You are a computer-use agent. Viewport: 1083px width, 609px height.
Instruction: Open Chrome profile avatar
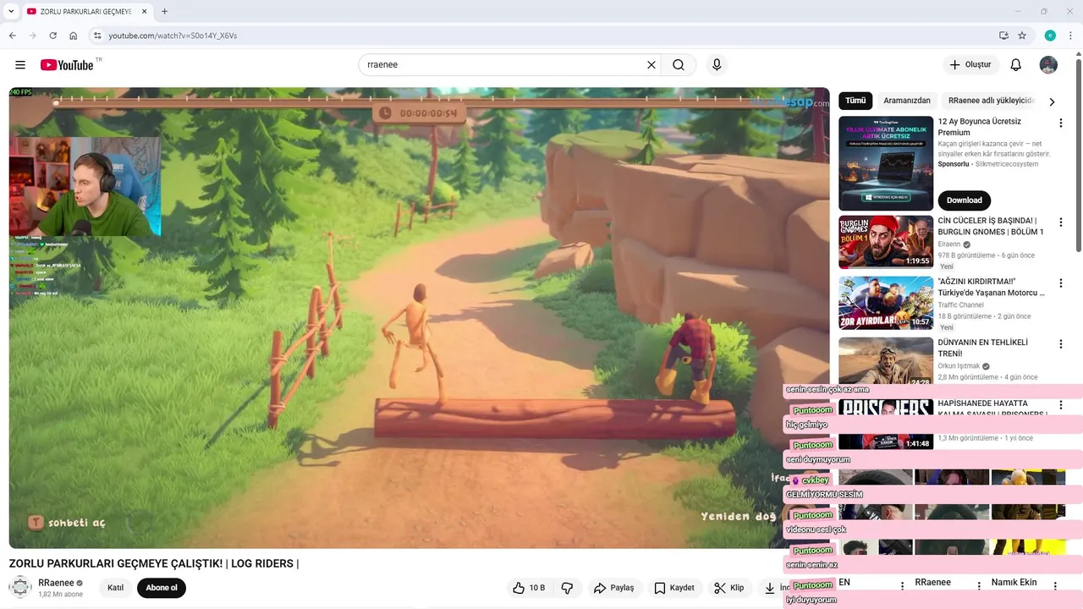point(1050,36)
